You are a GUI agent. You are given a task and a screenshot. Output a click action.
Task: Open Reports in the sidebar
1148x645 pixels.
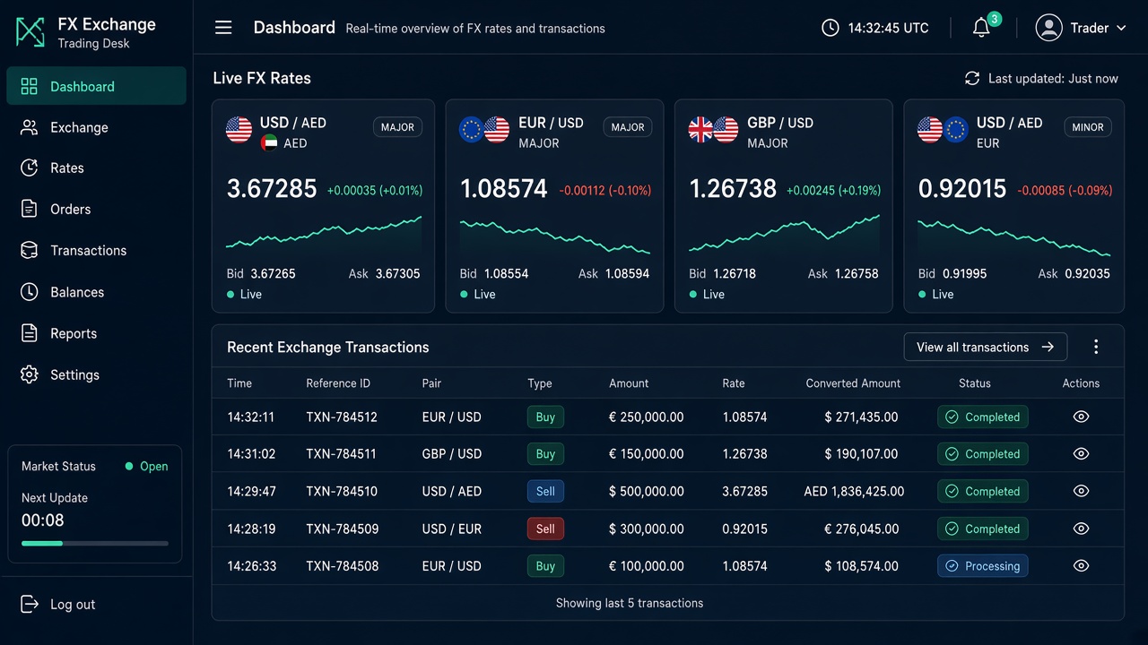(96, 333)
